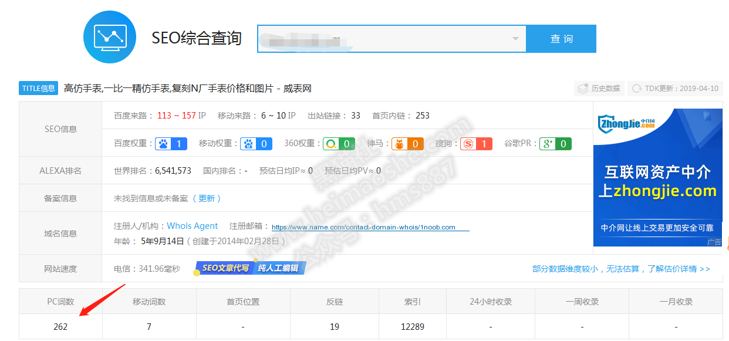The height and width of the screenshot is (341, 729).
Task: Click the 神马 weight badge
Action: (407, 143)
